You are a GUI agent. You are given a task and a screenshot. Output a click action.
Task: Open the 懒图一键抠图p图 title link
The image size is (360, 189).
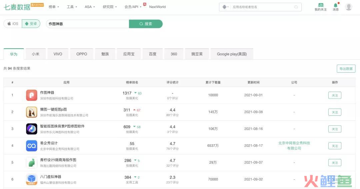(x=53, y=109)
